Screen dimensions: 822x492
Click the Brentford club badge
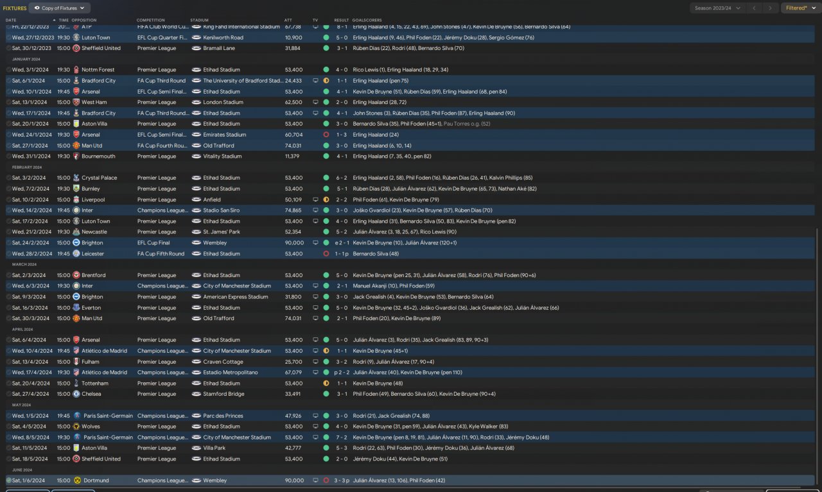point(76,276)
